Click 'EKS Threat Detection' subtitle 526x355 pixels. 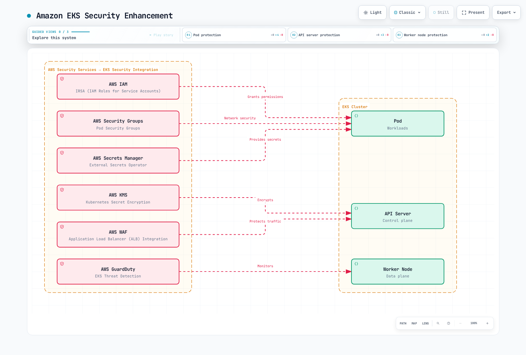coord(118,276)
